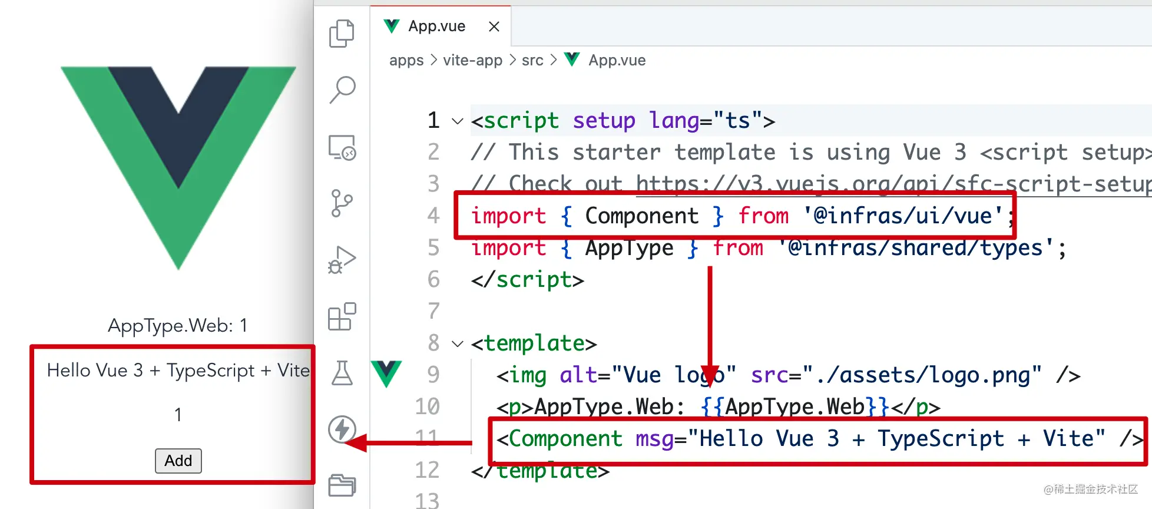The width and height of the screenshot is (1152, 509).
Task: Close the App.vue tab
Action: point(494,27)
